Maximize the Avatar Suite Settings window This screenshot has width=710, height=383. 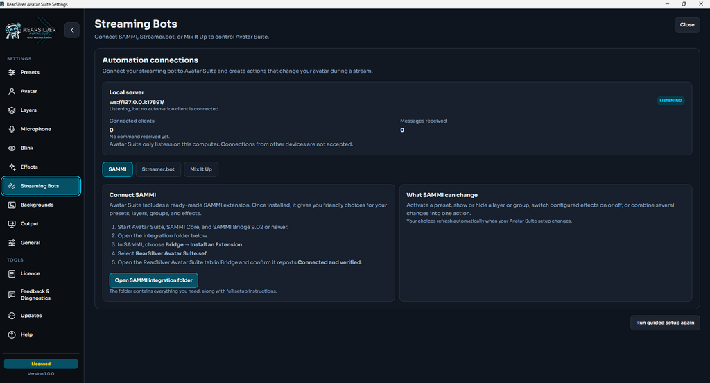(684, 4)
